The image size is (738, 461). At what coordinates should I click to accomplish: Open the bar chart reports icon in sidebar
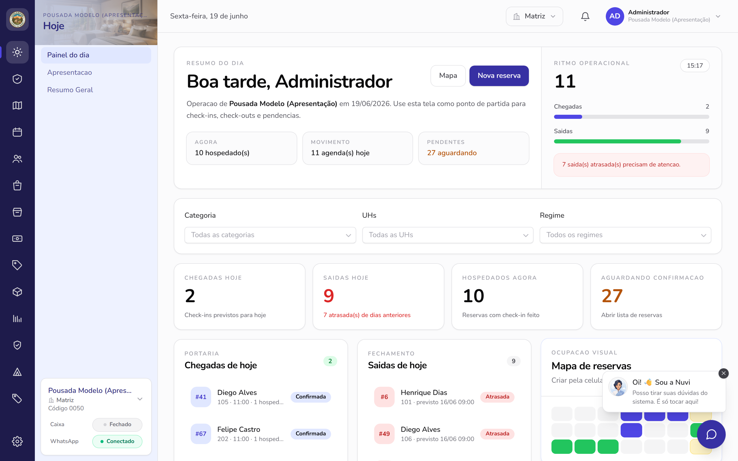coord(17,319)
